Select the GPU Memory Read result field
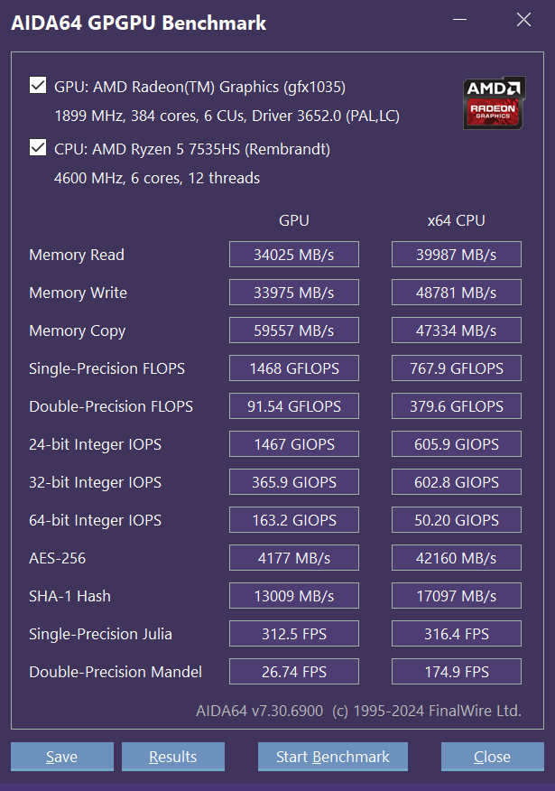The width and height of the screenshot is (555, 791). (294, 255)
